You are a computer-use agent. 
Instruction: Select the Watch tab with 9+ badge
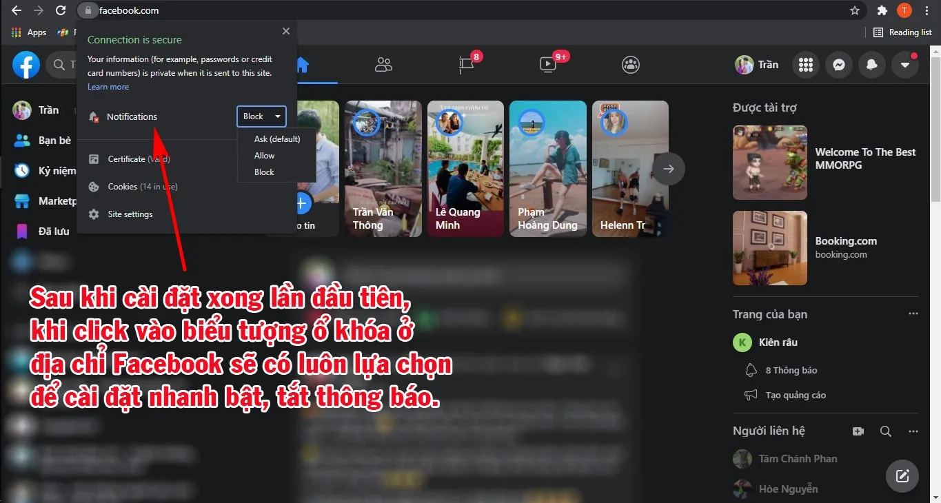[x=548, y=64]
